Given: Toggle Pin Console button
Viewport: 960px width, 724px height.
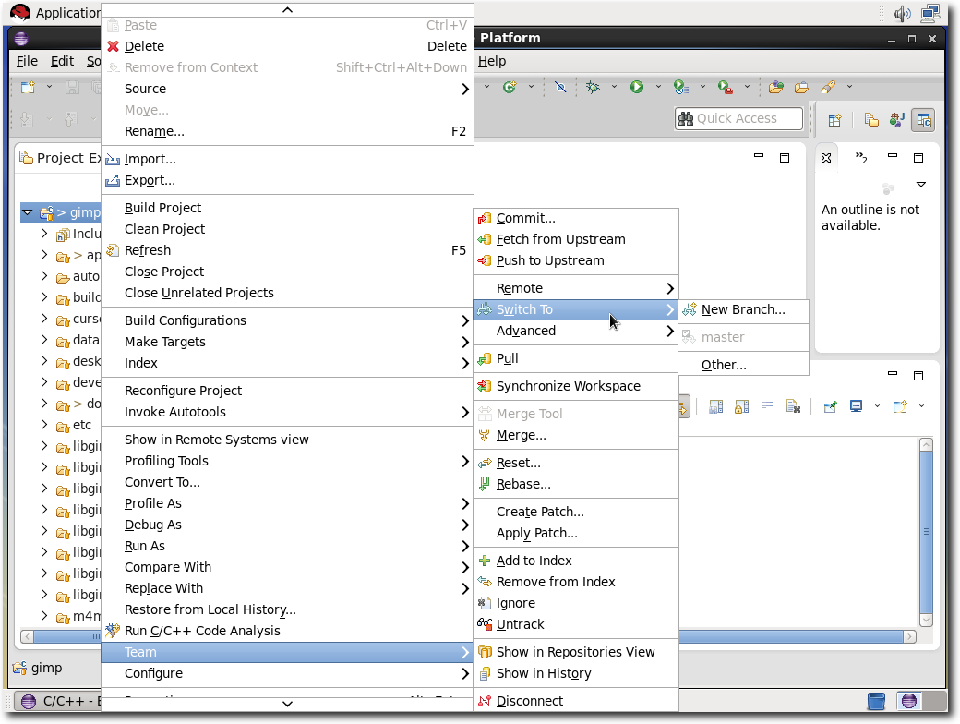Looking at the screenshot, I should [x=831, y=406].
